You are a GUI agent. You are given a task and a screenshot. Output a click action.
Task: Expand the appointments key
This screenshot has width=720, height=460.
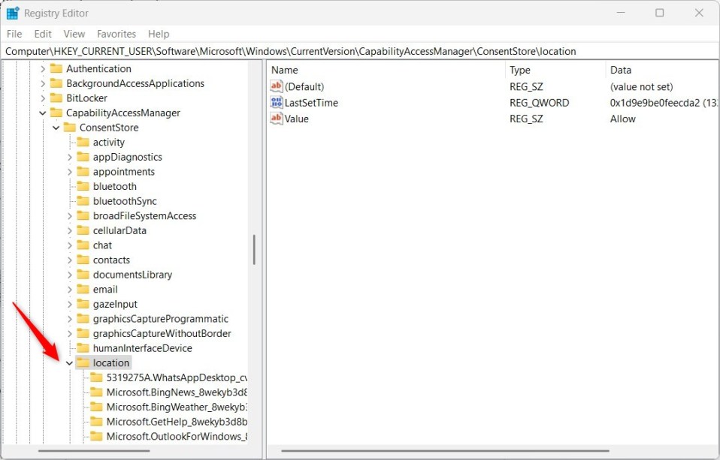(70, 172)
